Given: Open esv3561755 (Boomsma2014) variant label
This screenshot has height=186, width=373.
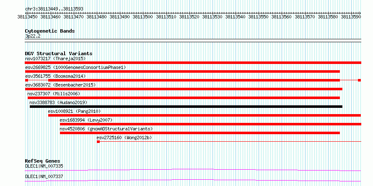Looking at the screenshot, I should [55, 76].
